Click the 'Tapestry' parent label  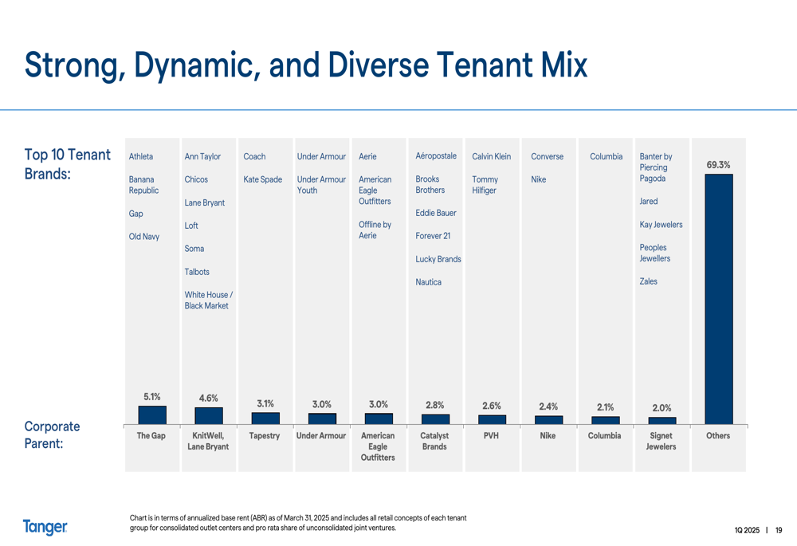[x=265, y=436]
